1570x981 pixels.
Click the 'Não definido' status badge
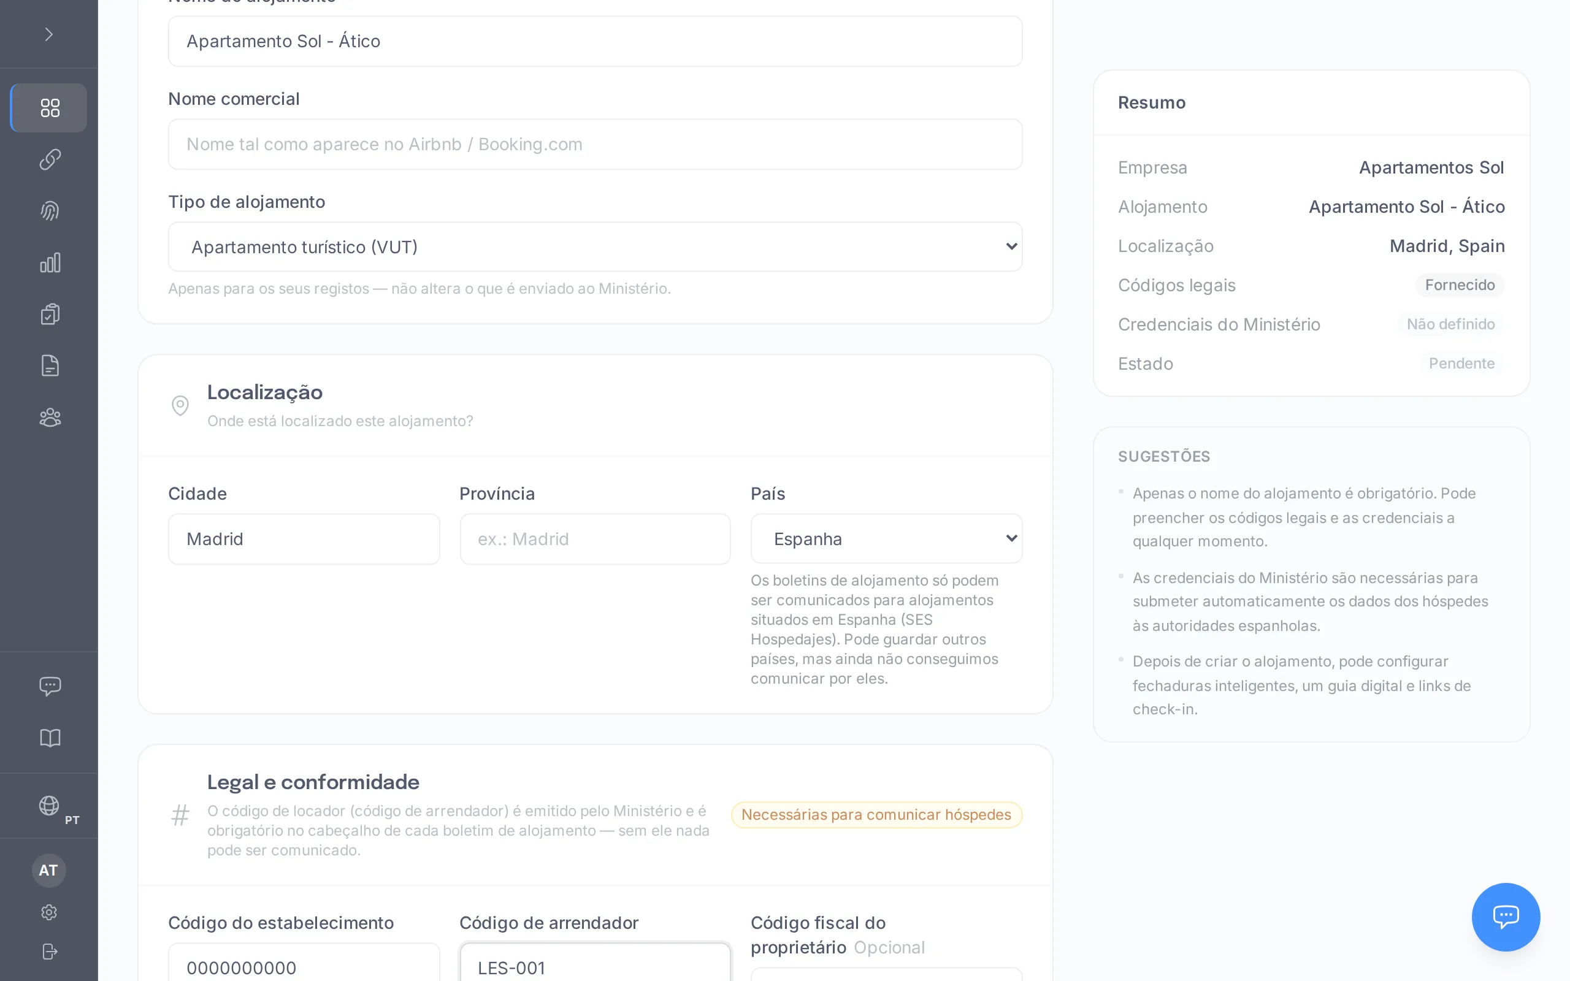pyautogui.click(x=1450, y=324)
